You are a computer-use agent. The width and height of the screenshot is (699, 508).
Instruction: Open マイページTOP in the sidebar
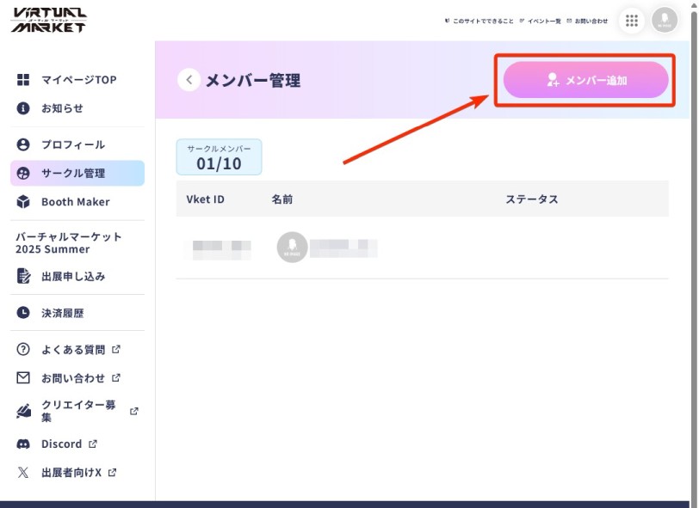tap(77, 80)
